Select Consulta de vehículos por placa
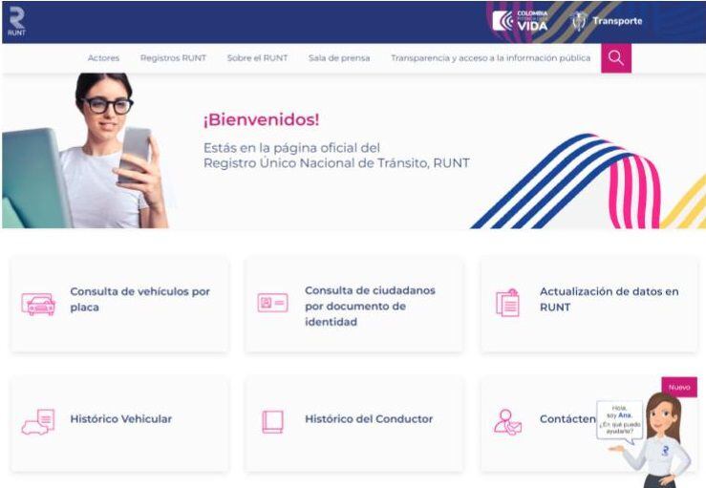Viewport: 706px width, 488px height. coord(119,305)
